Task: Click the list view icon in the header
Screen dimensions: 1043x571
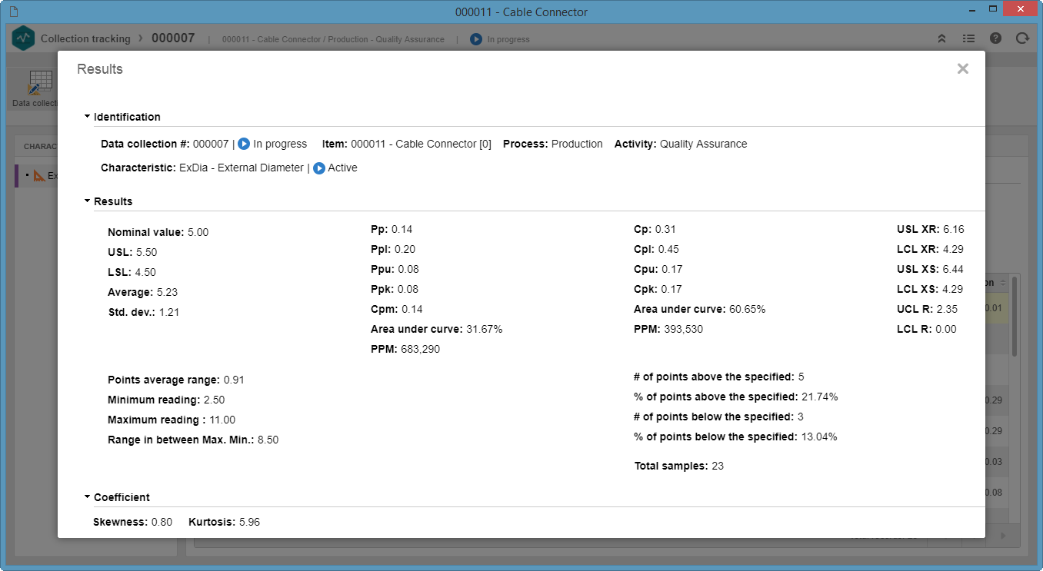Action: (968, 38)
